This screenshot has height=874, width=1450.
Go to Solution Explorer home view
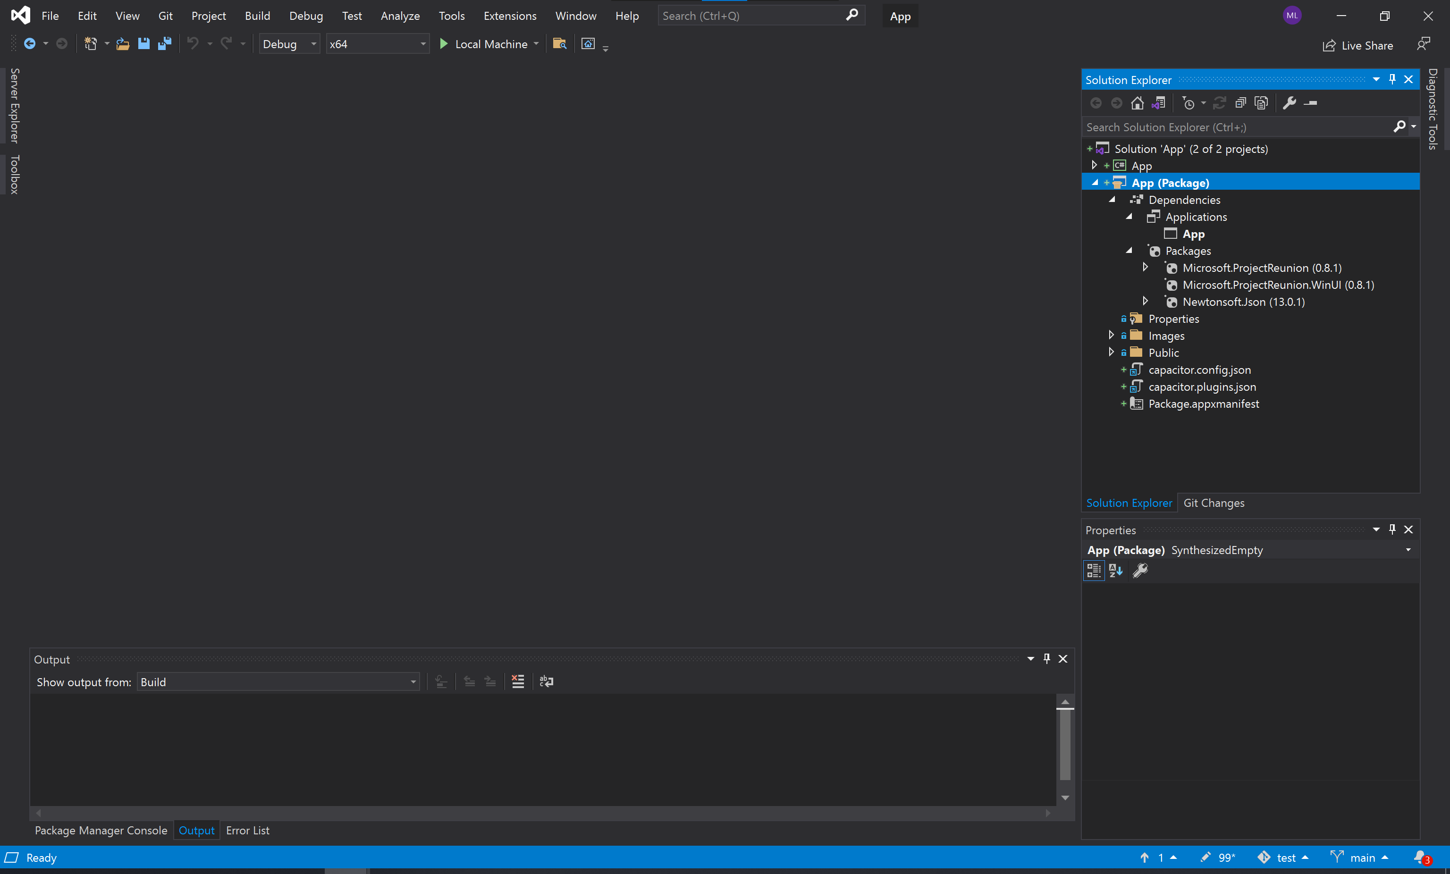click(x=1138, y=103)
